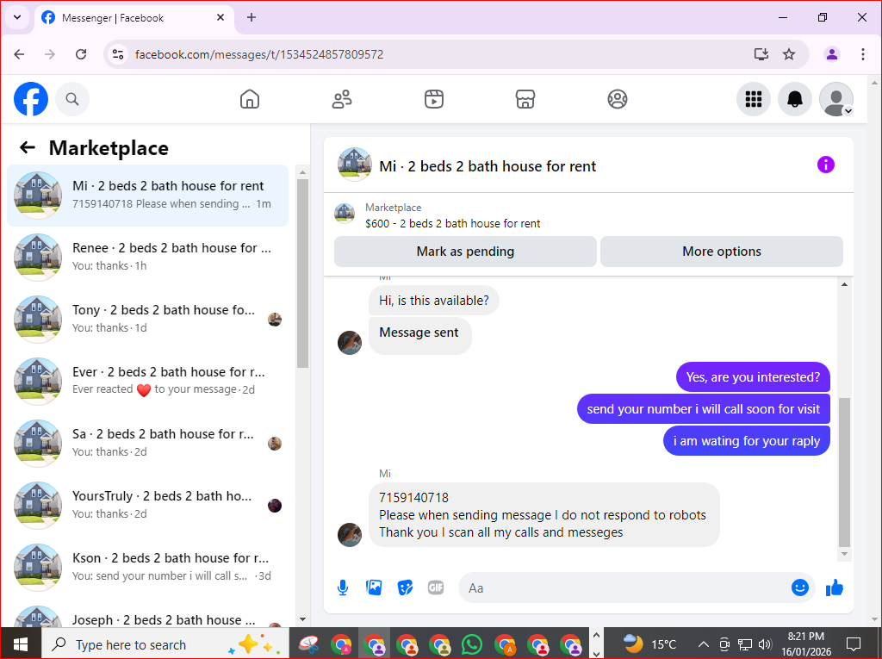Open the Notifications bell
This screenshot has width=882, height=659.
coord(795,99)
